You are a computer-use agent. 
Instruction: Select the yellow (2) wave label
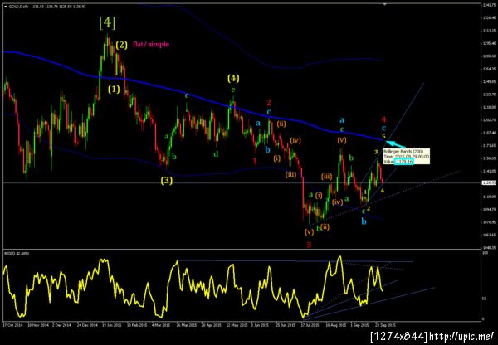[121, 45]
